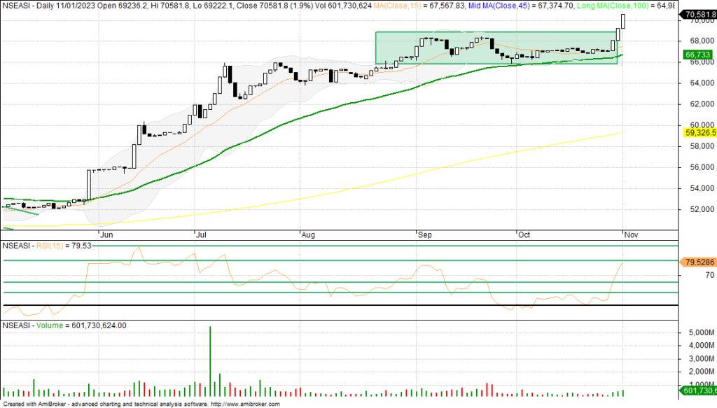Select the NSEASI Volume pane title
717x408 pixels.
pos(64,325)
